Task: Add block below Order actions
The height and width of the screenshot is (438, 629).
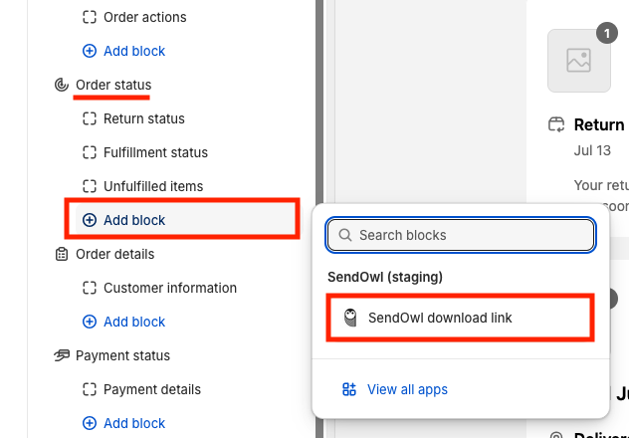Action: [x=133, y=51]
